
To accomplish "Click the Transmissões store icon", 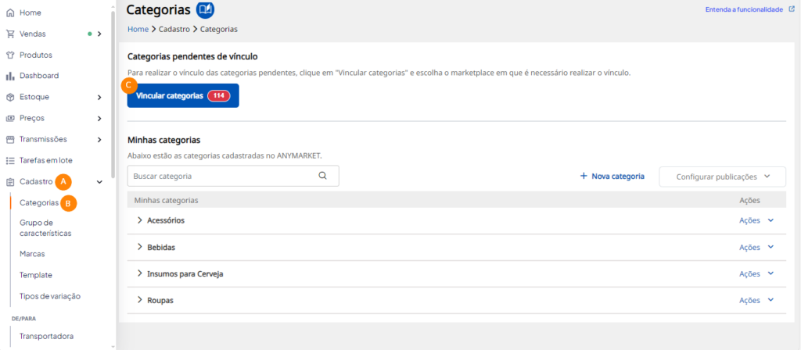I will [x=9, y=139].
